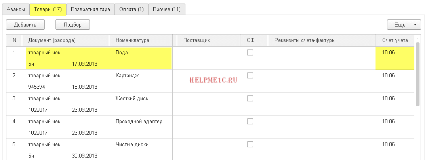Toggle СФ checkbox for Вода row
Viewport: 427px width, 160px height.
click(250, 53)
